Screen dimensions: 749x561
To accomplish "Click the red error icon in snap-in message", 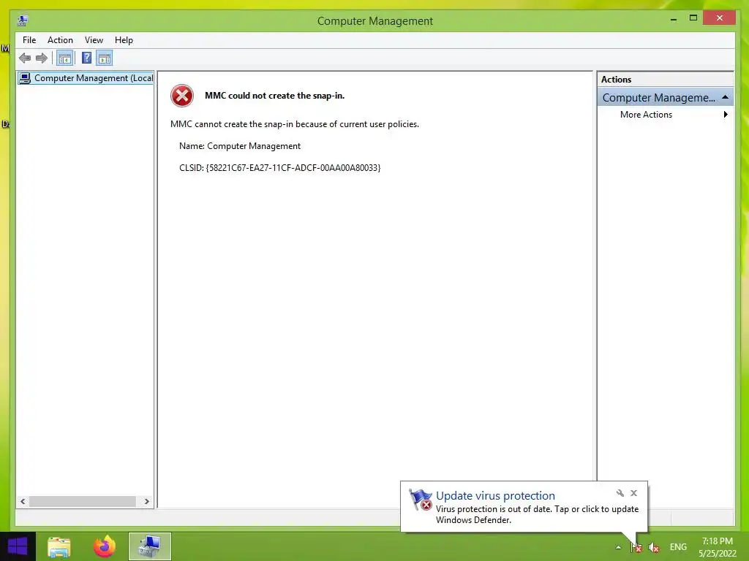I will tap(182, 96).
